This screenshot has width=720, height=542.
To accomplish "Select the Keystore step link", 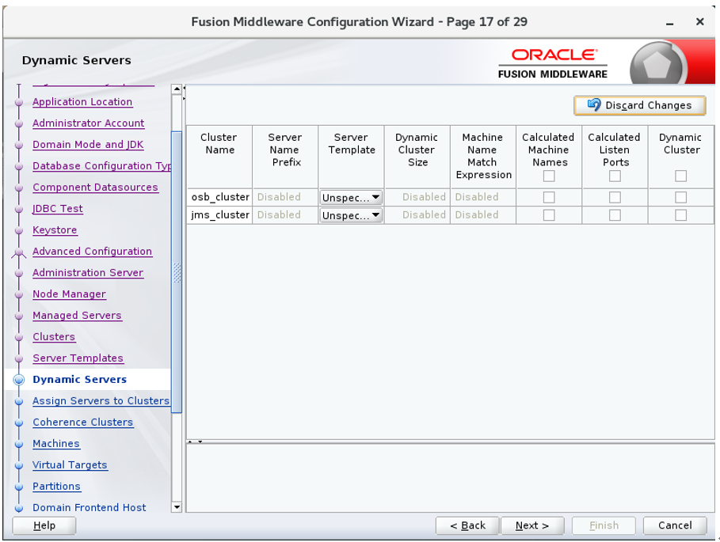I will click(55, 230).
